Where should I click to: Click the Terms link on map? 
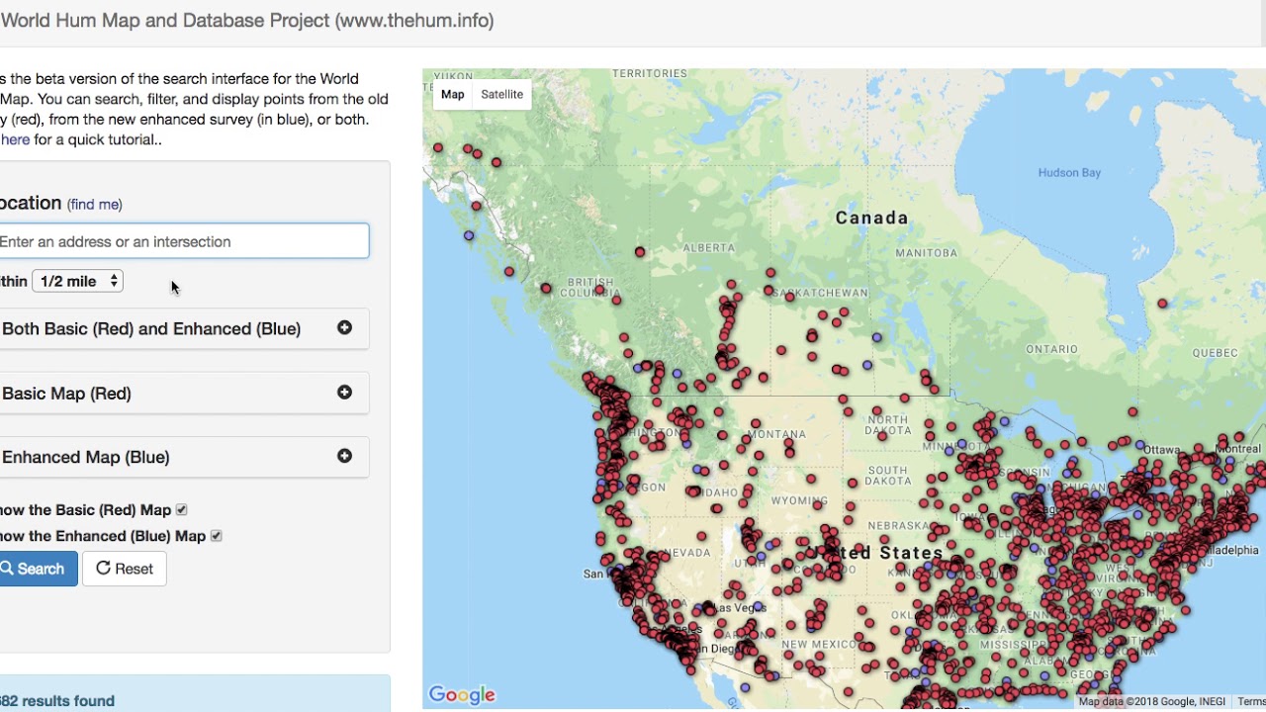pyautogui.click(x=1251, y=702)
